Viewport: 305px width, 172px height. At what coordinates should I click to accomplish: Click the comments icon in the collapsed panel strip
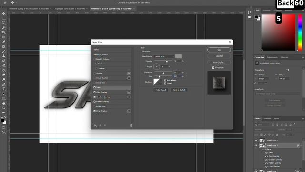(x=249, y=17)
